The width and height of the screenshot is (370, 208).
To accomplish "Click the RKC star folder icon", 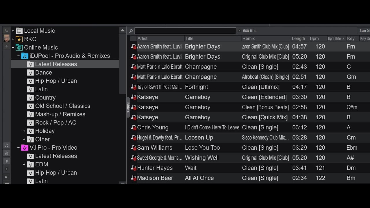I will [x=19, y=39].
